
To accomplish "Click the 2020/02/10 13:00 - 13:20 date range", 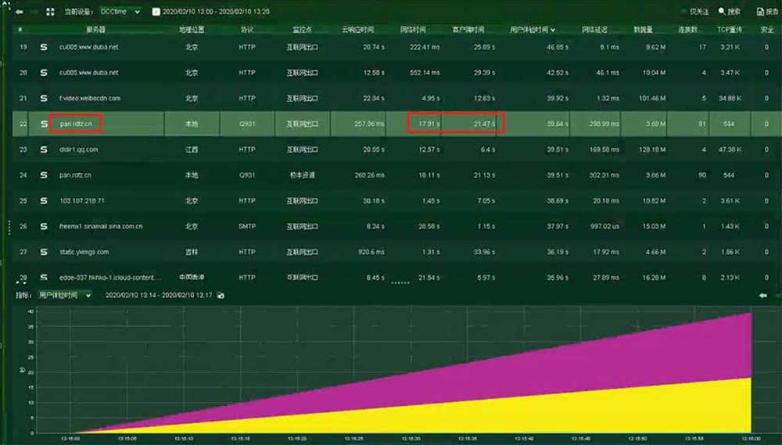I will tap(216, 12).
